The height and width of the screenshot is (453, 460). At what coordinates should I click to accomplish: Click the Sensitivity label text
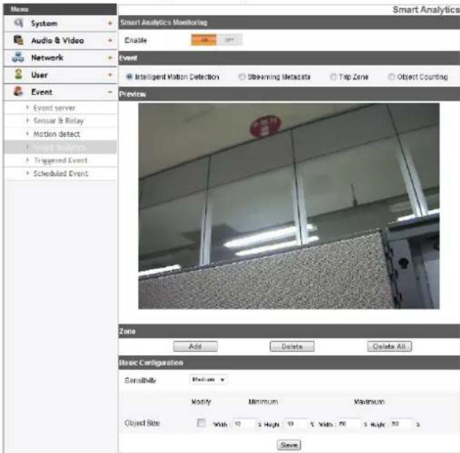click(x=140, y=380)
